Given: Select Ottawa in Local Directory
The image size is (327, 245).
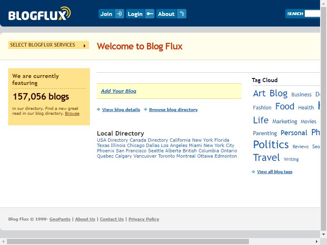Looking at the screenshot, I should pyautogui.click(x=205, y=156).
